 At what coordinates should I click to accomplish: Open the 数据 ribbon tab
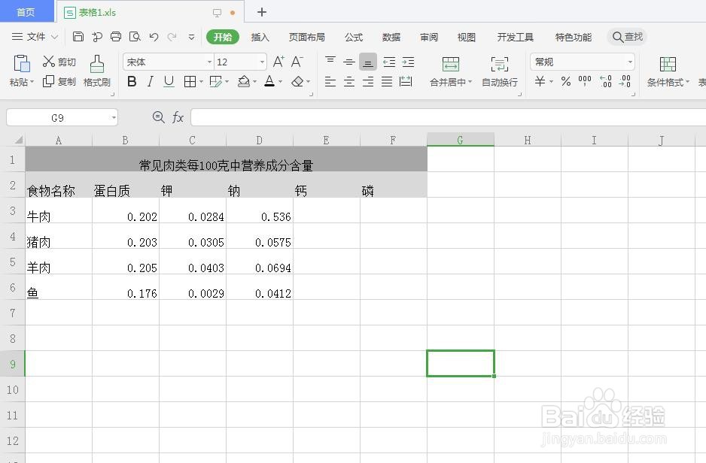click(392, 36)
